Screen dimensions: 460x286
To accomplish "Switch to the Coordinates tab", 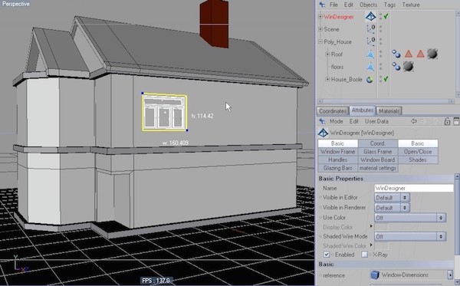I will 333,111.
